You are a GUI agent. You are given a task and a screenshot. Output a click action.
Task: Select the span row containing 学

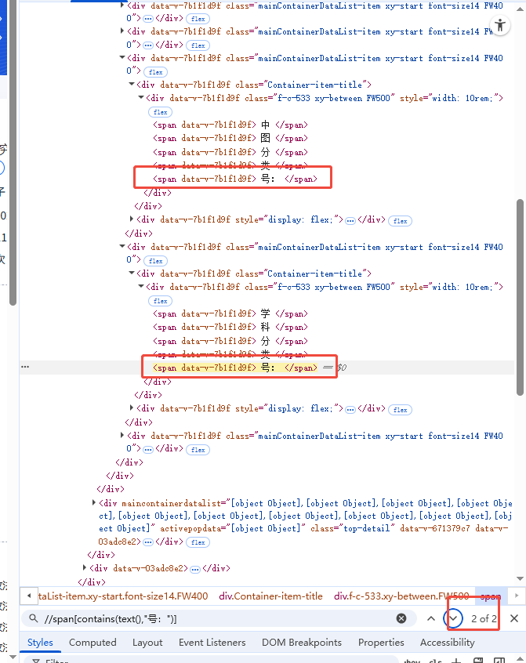tap(230, 313)
